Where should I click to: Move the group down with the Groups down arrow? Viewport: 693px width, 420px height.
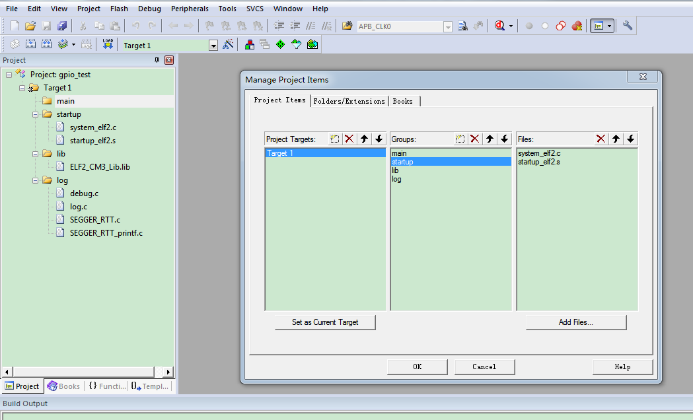point(505,139)
